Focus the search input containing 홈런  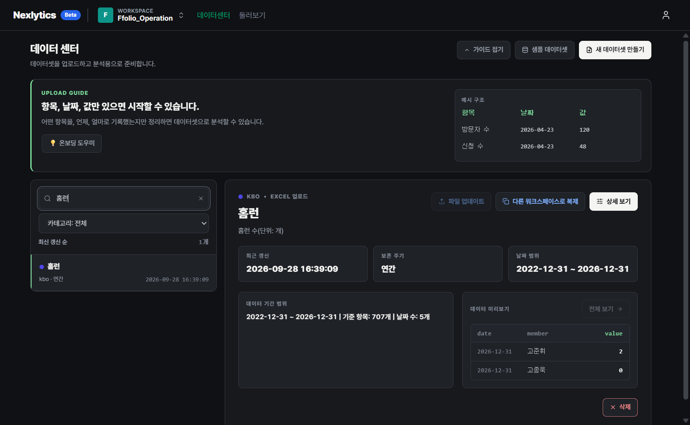pos(124,198)
